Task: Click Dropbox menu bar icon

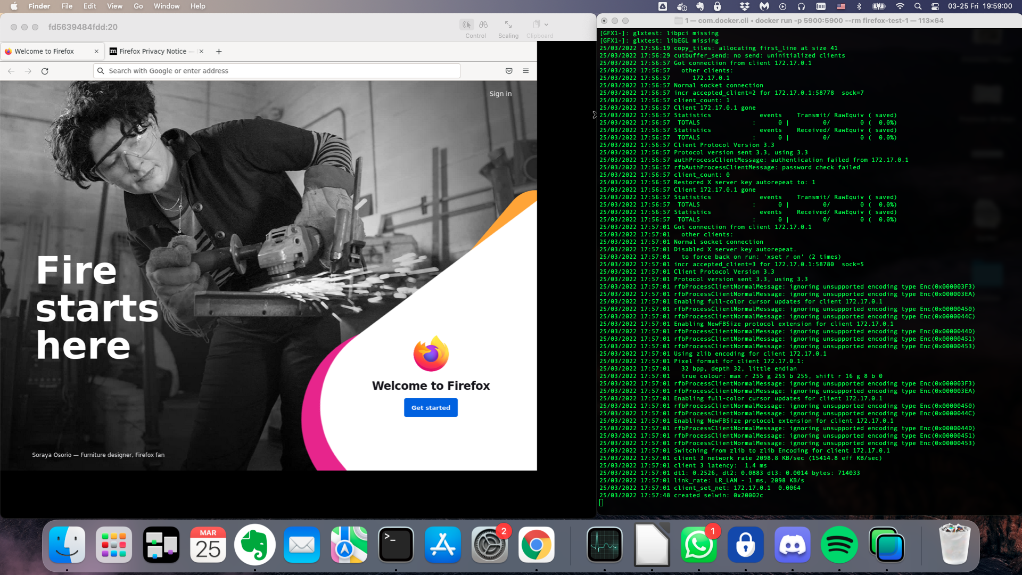Action: click(745, 6)
